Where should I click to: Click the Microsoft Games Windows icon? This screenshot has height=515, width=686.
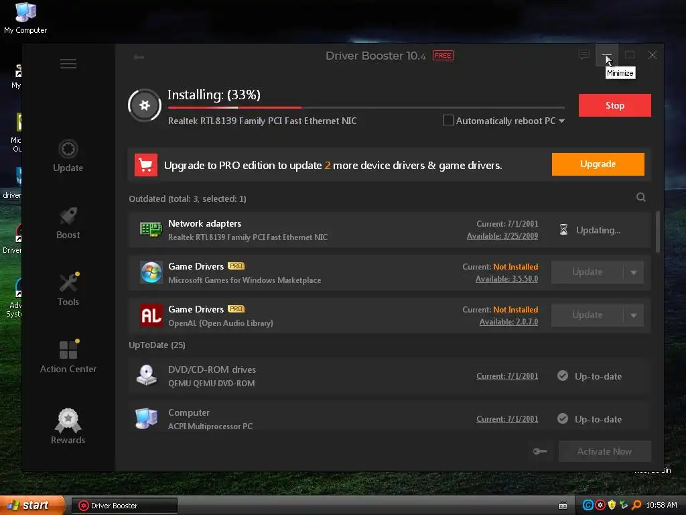coord(151,272)
